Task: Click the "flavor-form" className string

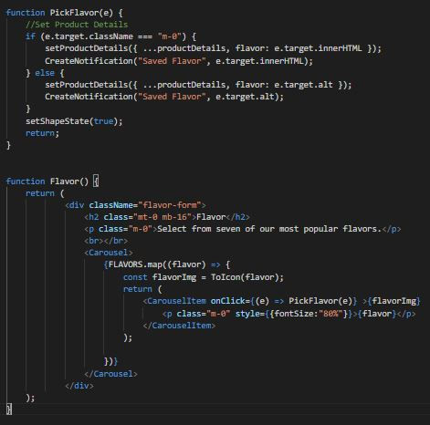Action: (170, 205)
